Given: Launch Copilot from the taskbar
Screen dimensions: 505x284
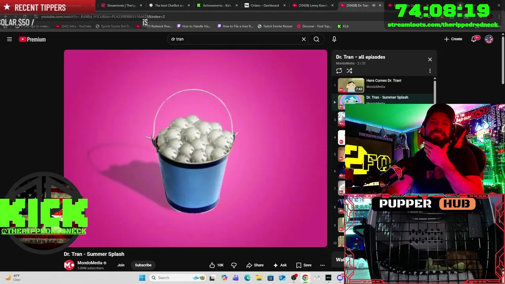Looking at the screenshot, I should 224,278.
